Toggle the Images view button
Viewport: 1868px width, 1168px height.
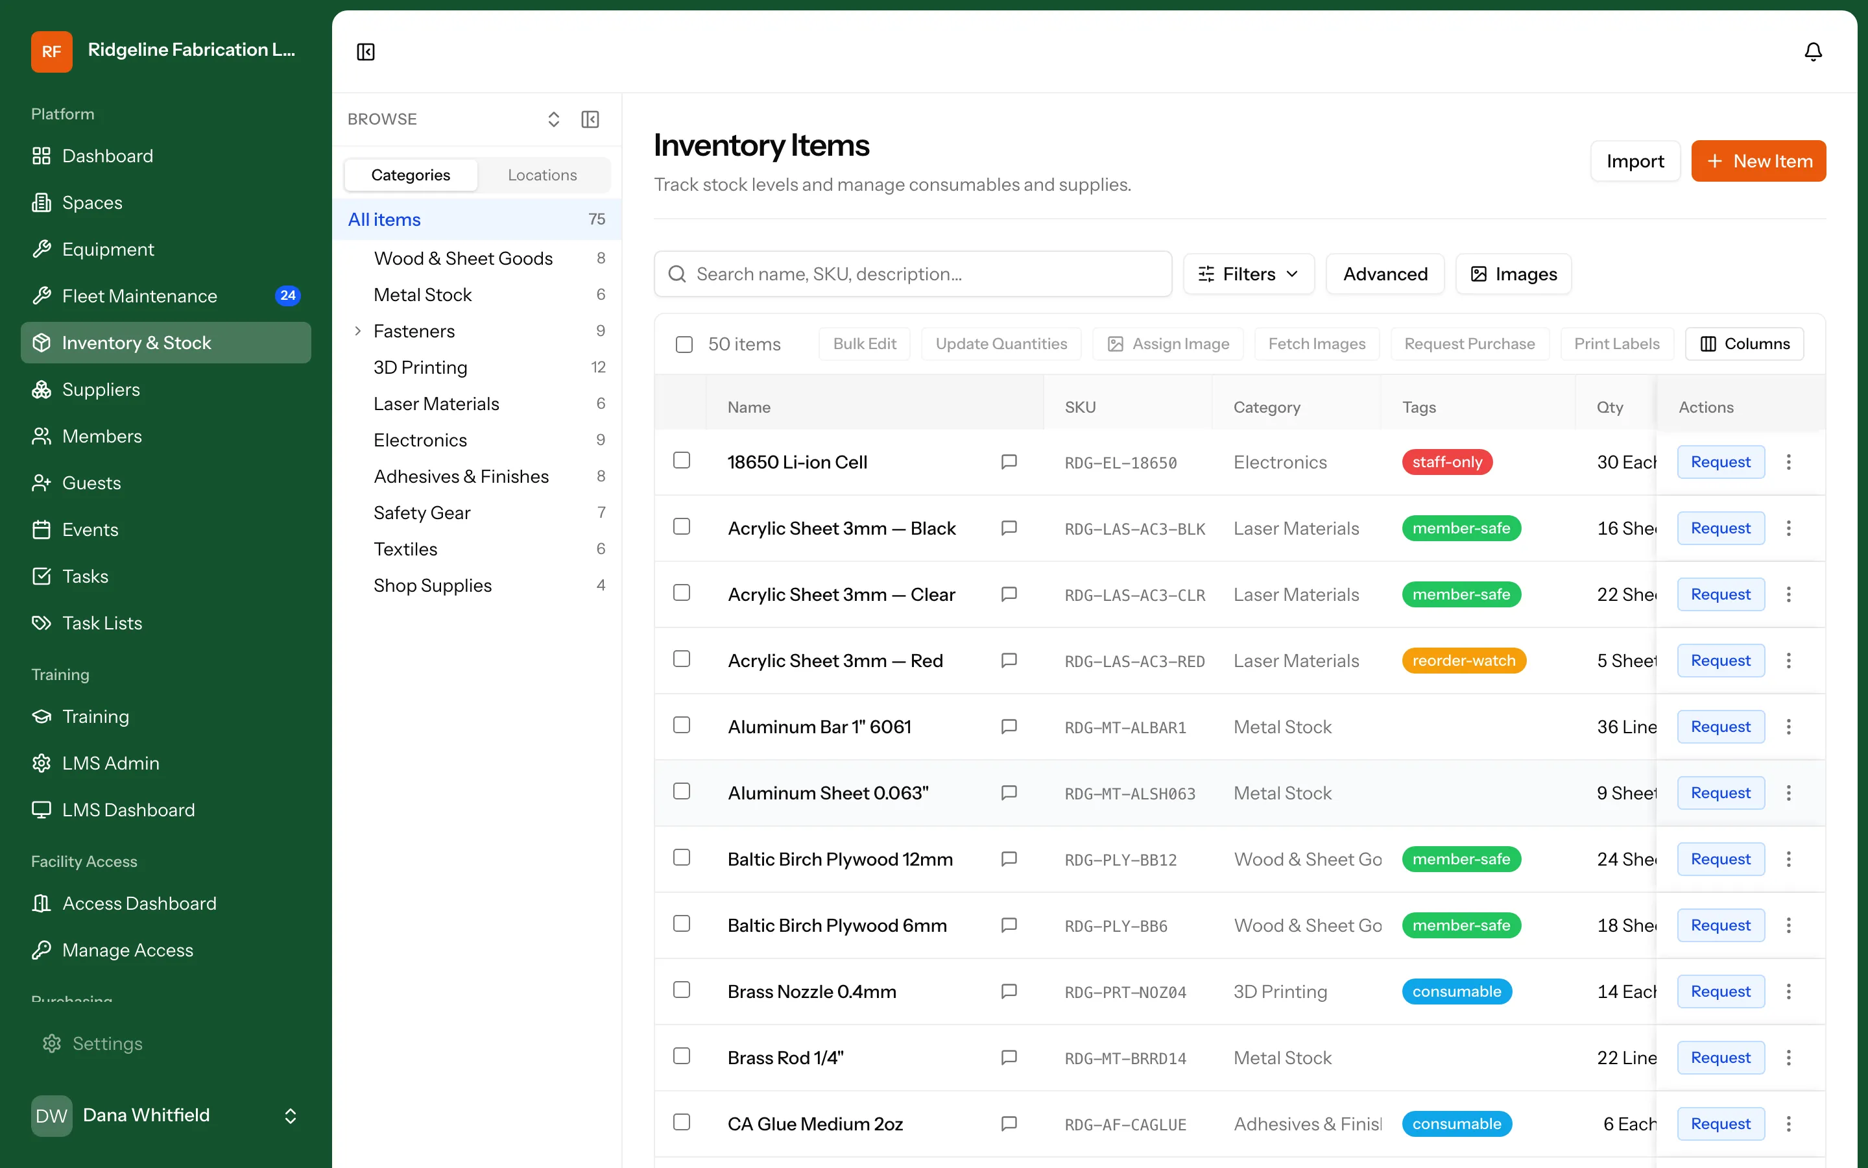click(1513, 274)
